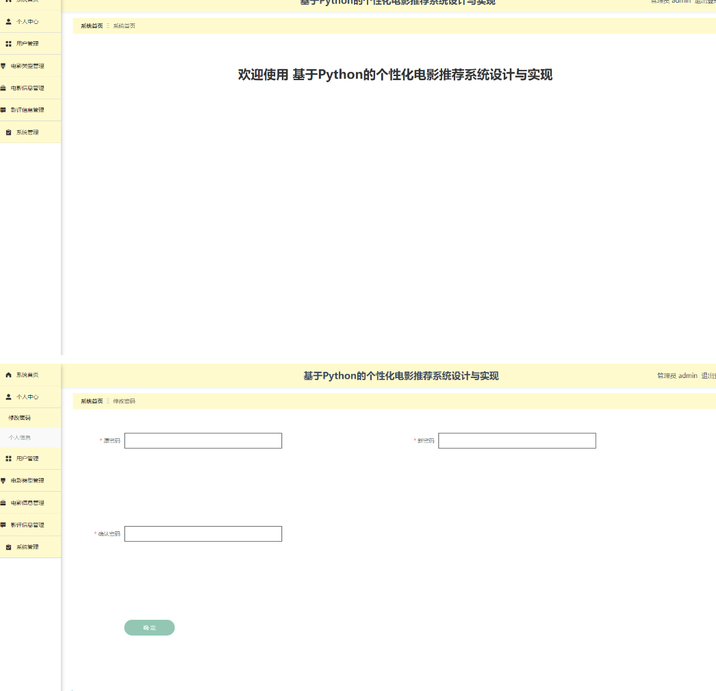Click grey 系统首页 breadcrumb entry on welcome page
This screenshot has width=716, height=691.
(124, 26)
